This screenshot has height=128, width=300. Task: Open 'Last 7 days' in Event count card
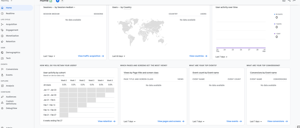point(198,122)
